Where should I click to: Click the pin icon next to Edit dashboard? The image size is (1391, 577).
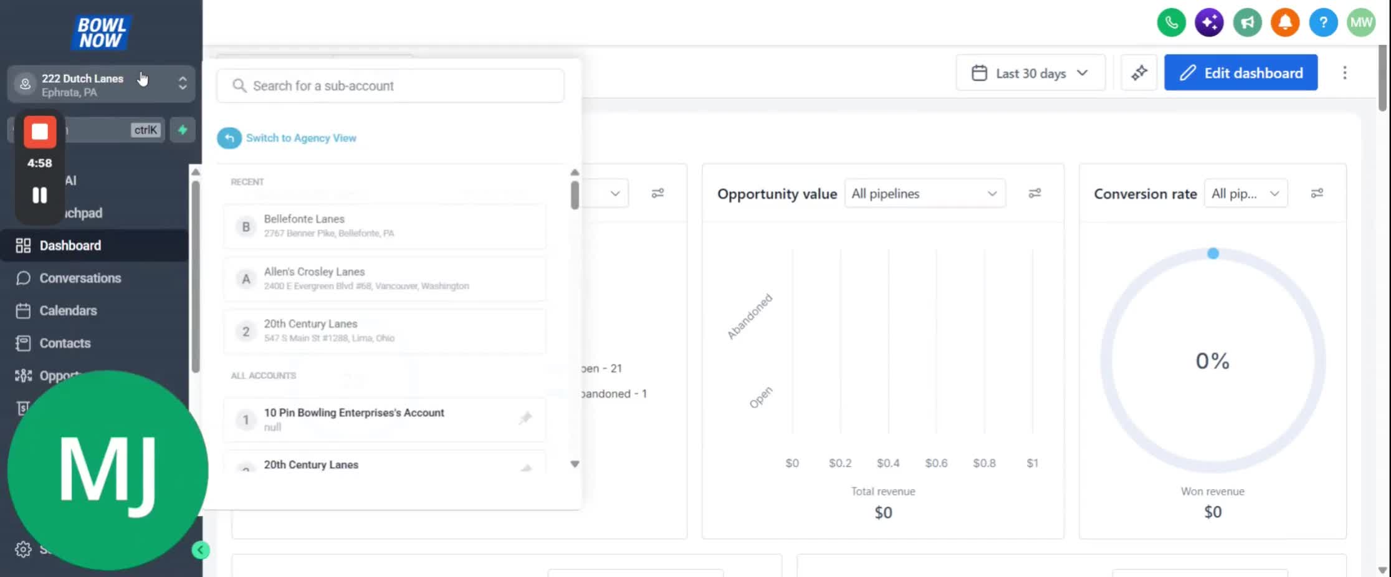click(1139, 73)
